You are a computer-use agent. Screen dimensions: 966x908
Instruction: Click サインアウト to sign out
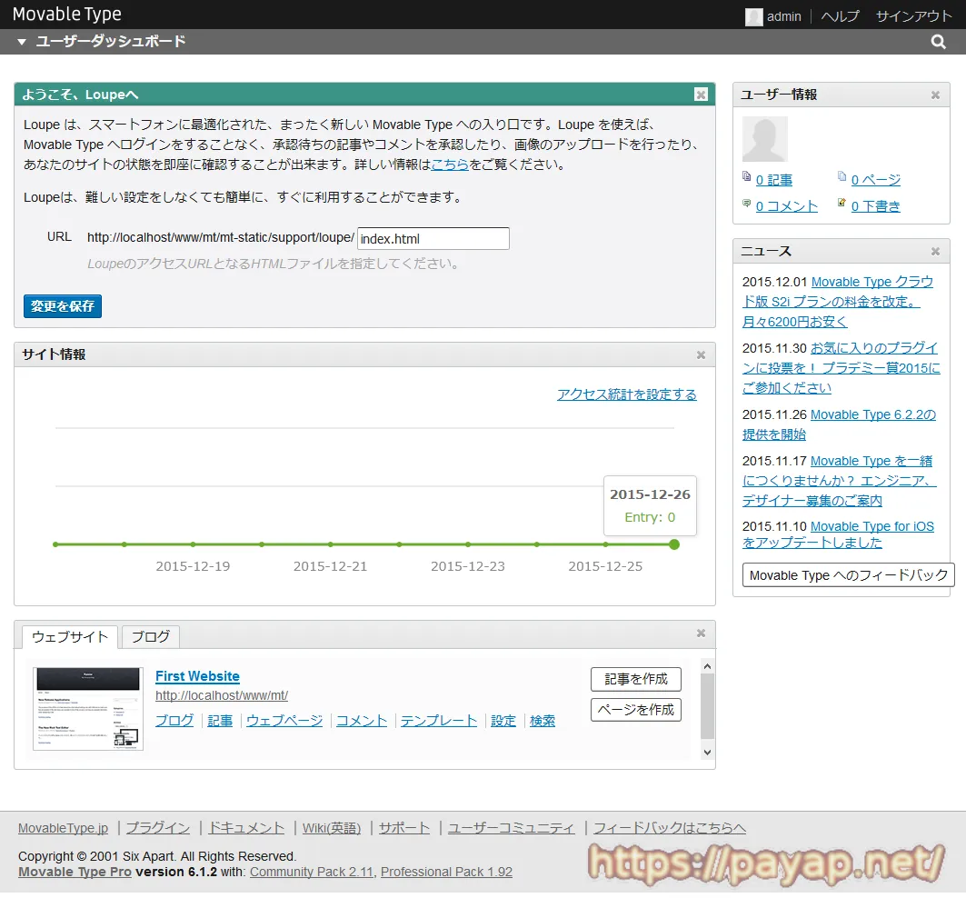(x=913, y=16)
